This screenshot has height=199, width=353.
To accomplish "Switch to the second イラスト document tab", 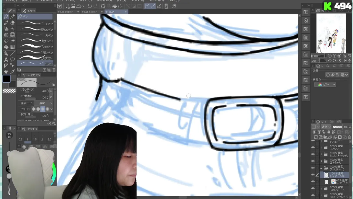I will click(x=92, y=12).
